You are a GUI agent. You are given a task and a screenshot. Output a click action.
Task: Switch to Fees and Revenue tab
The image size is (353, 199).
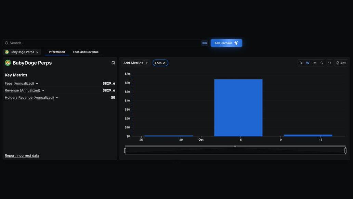(x=86, y=52)
